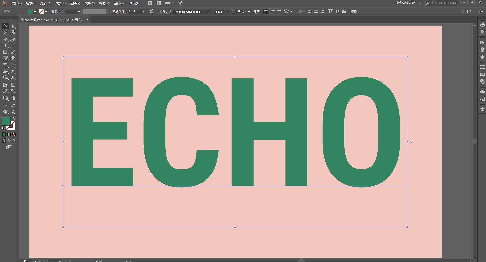
Task: Open the Roboto Condensed font dropdown
Action: tap(210, 12)
